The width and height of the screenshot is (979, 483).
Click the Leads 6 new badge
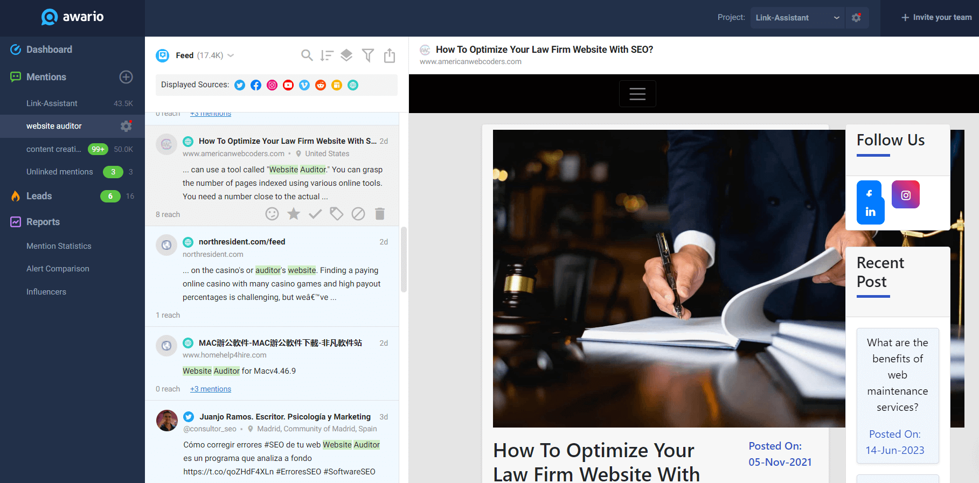(x=110, y=196)
